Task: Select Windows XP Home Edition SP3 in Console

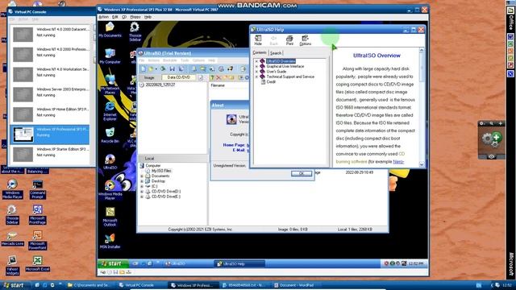Action: point(50,114)
